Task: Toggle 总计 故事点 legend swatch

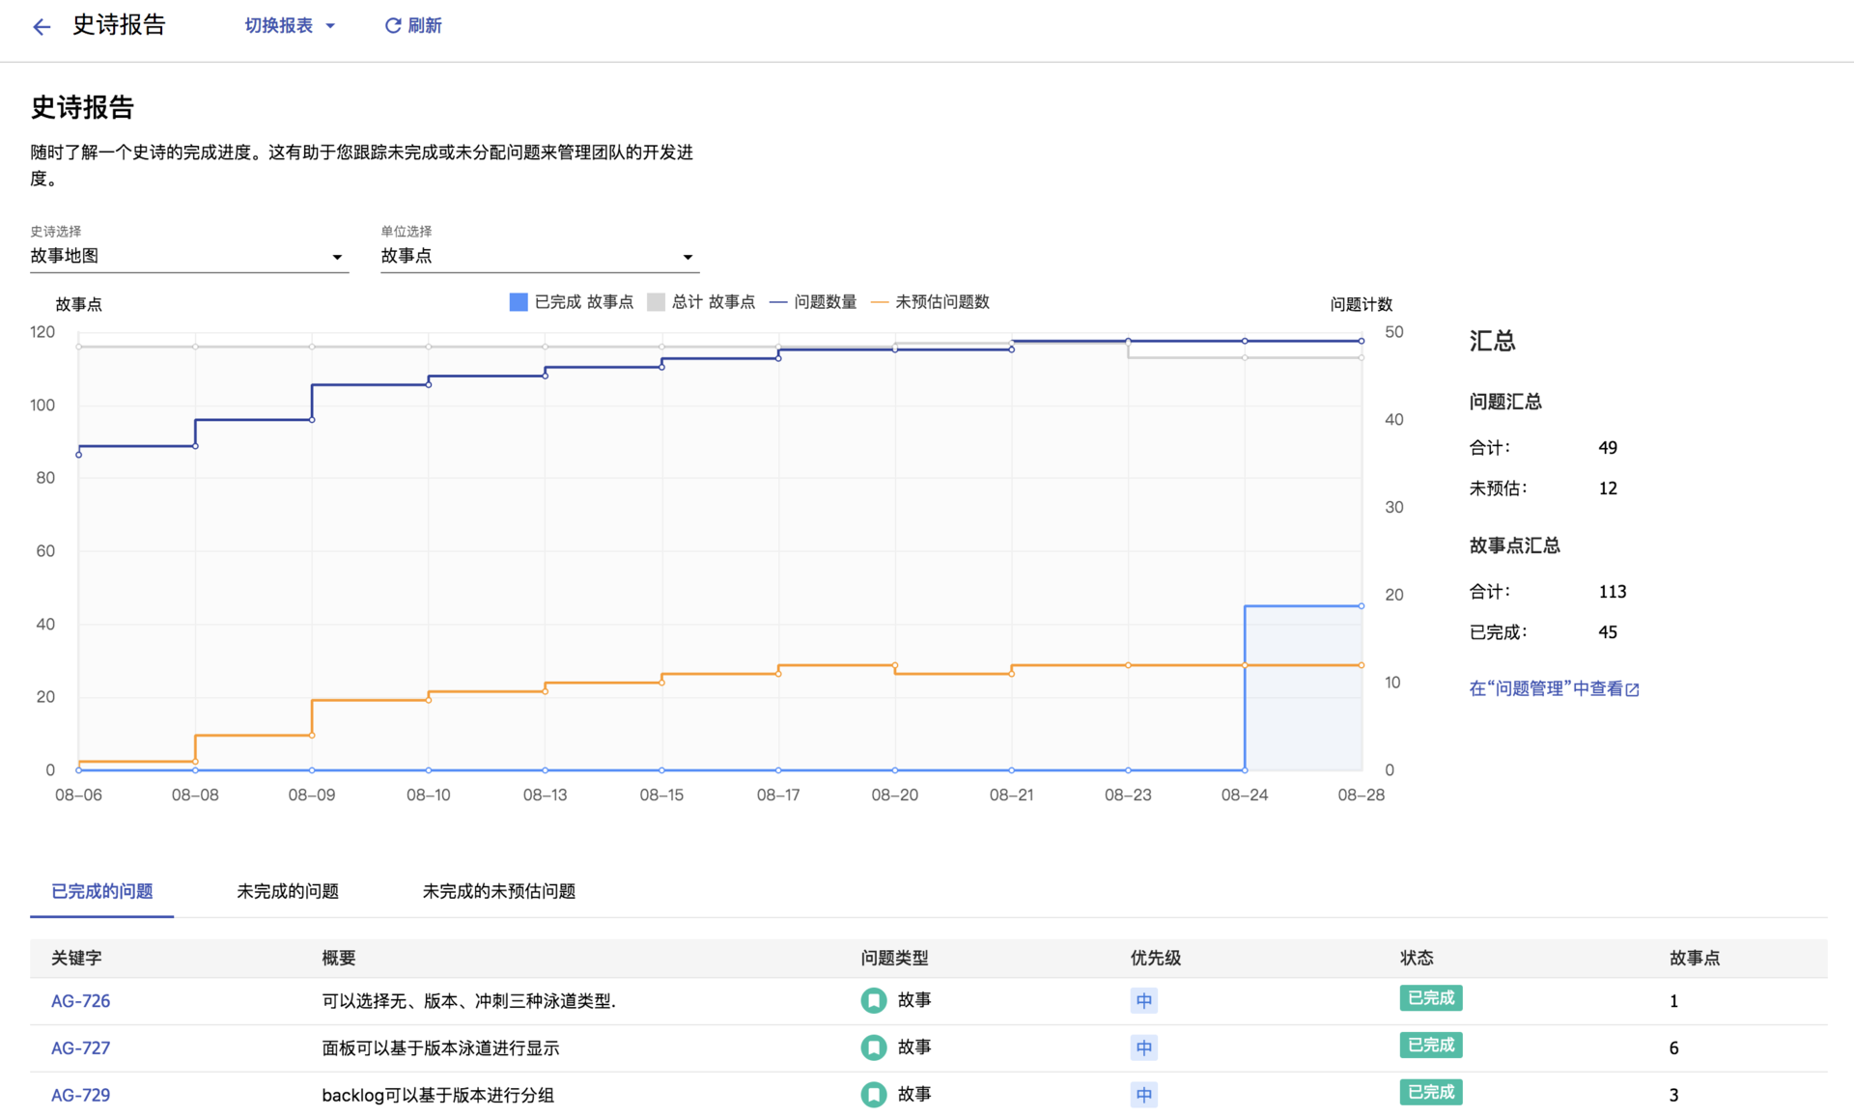Action: (656, 302)
